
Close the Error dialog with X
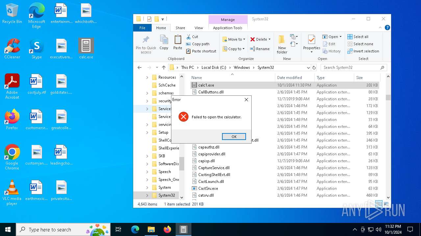[246, 100]
